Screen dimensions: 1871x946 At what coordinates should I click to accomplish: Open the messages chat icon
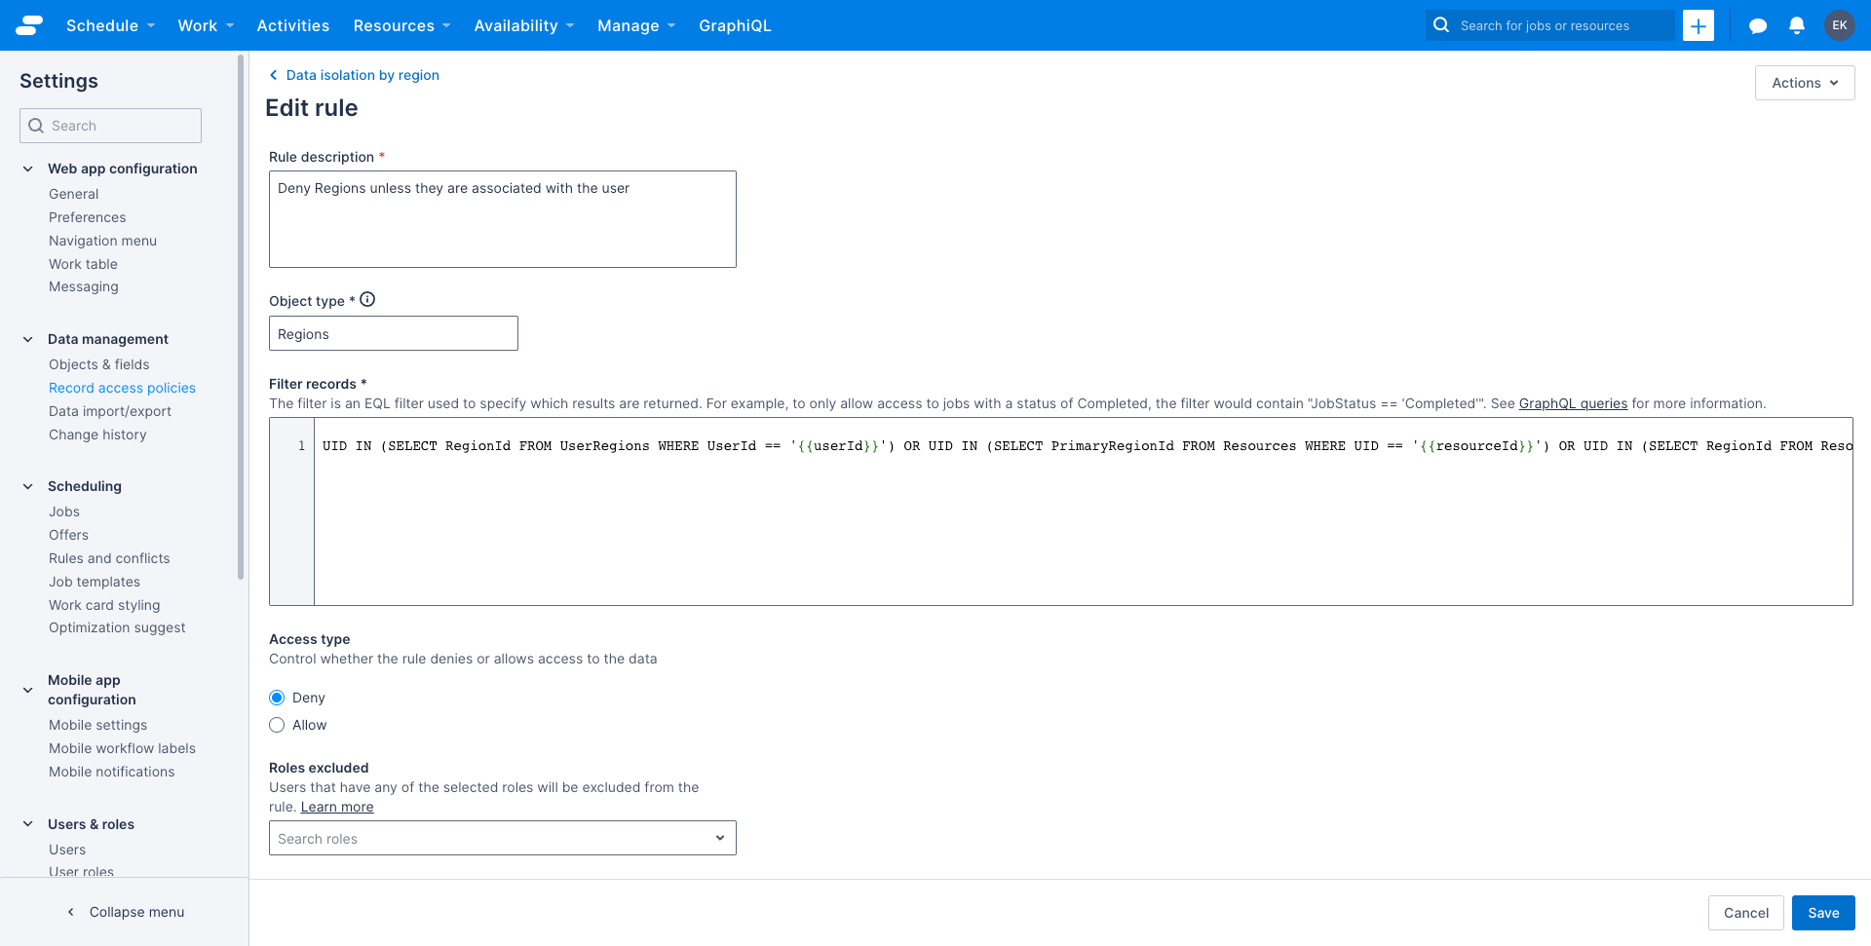click(1757, 25)
